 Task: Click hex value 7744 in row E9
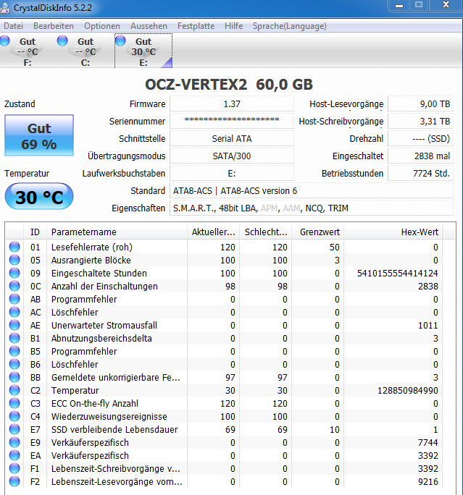[x=428, y=443]
